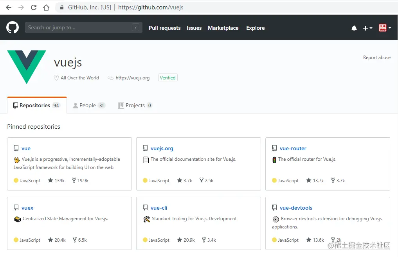Click the vuejs organization name heading
Screen dimensions: 398x257
(68, 63)
